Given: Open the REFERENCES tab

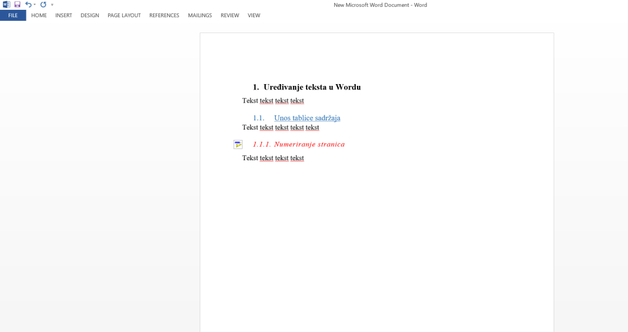Looking at the screenshot, I should (x=164, y=15).
